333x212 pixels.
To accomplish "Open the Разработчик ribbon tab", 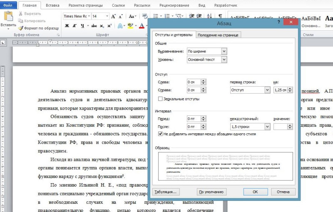I will point(226,5).
